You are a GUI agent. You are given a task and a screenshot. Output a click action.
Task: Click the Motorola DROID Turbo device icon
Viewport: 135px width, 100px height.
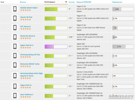point(15,65)
